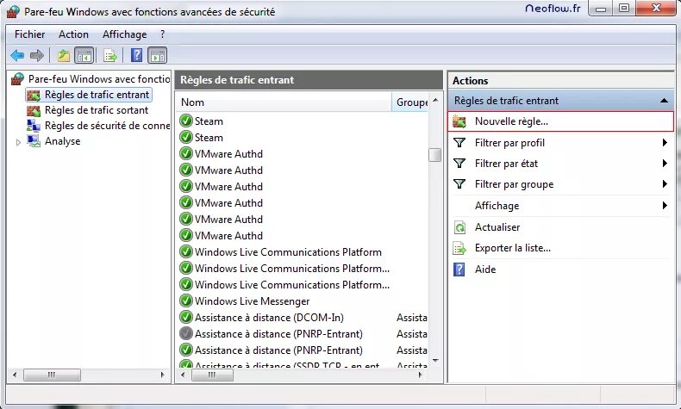Click the Forward arrow toolbar icon
The width and height of the screenshot is (681, 409).
point(37,55)
